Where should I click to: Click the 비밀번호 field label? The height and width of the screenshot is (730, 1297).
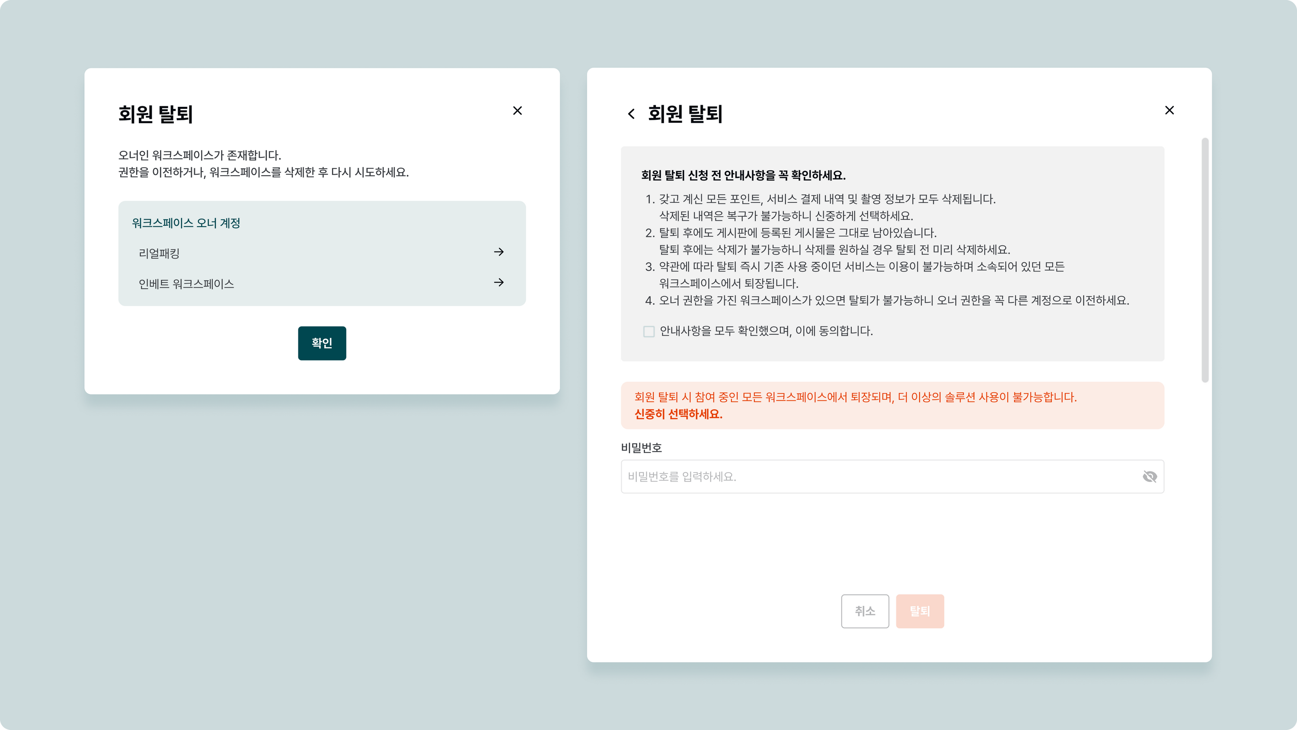[641, 448]
